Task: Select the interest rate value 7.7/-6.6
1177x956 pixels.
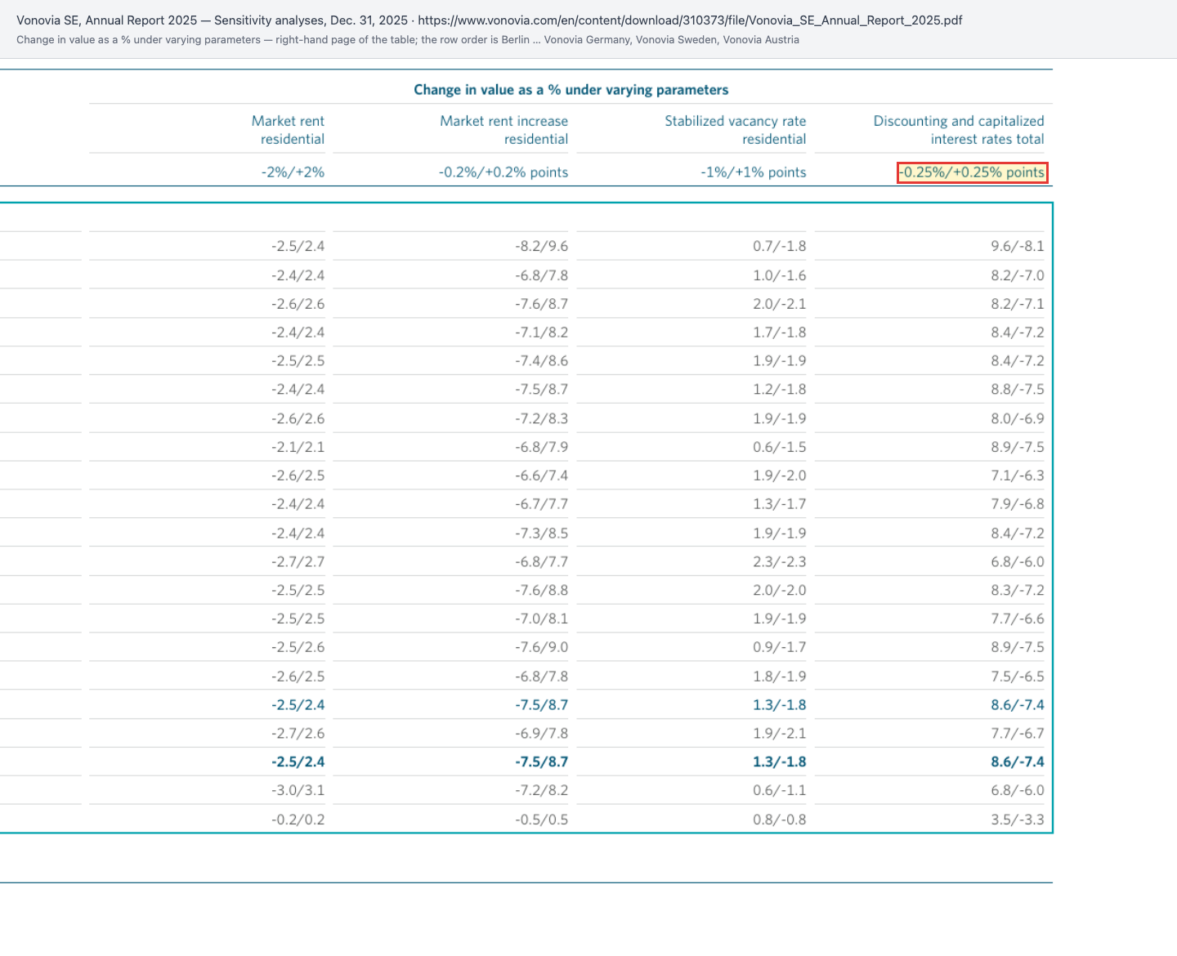Action: (1018, 619)
